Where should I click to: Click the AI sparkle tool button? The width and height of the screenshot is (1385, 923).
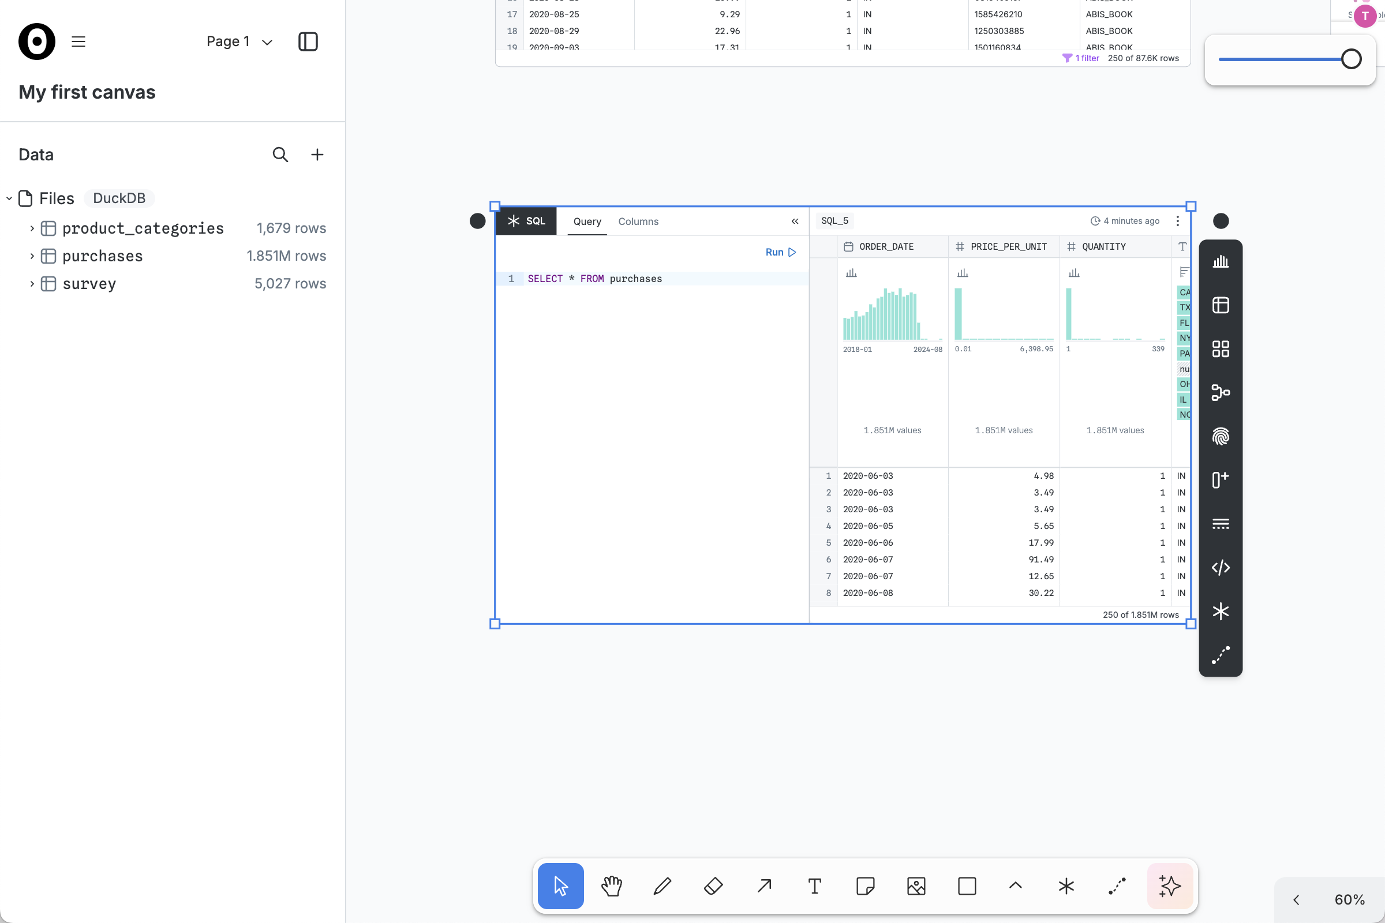click(x=1170, y=886)
